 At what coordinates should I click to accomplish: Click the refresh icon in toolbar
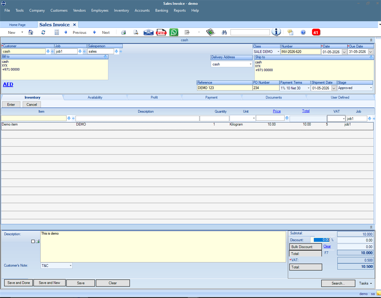tap(43, 32)
